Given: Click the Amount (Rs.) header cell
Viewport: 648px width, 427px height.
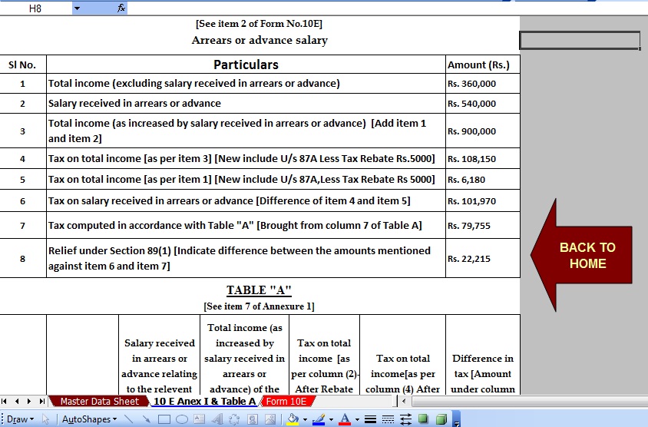Looking at the screenshot, I should [x=483, y=65].
